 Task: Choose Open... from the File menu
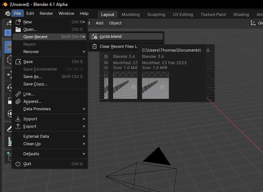click(50, 29)
